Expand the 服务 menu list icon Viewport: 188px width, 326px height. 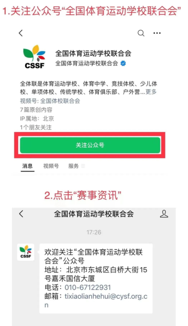(83, 166)
